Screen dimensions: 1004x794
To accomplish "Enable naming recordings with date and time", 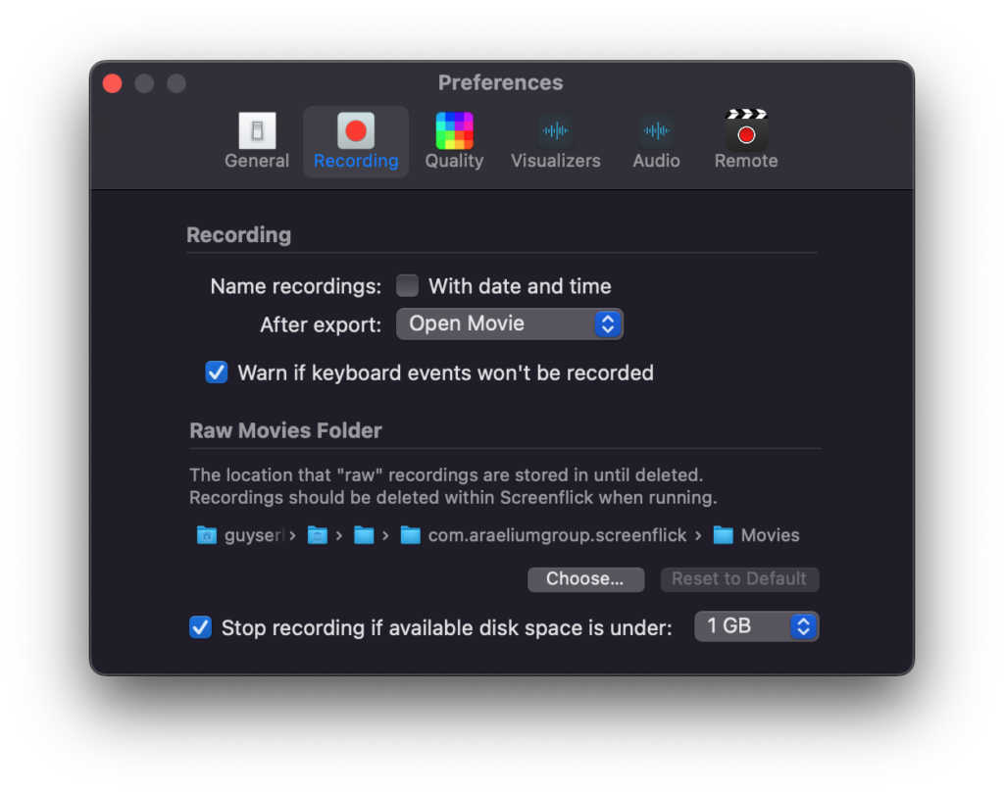I will 407,285.
